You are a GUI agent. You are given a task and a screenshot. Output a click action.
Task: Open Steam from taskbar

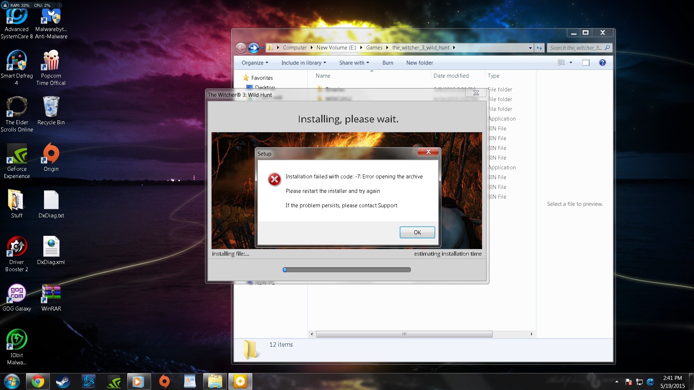63,382
